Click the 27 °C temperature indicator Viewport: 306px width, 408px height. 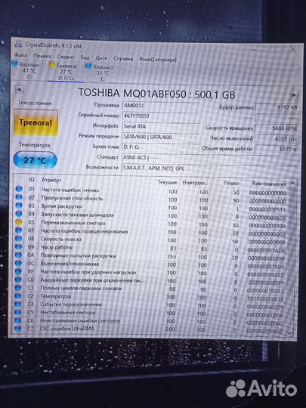35,160
